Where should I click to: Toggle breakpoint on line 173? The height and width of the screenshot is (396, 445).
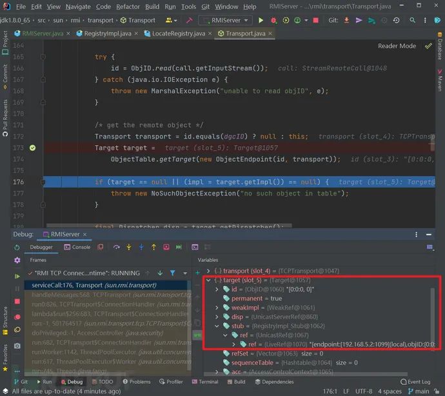pos(33,148)
